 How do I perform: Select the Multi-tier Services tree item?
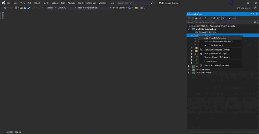pyautogui.click(x=204, y=73)
